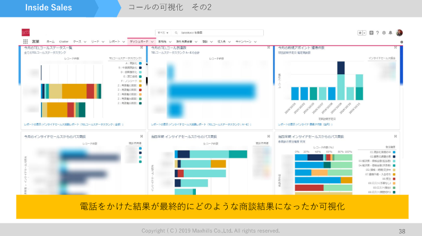Image resolution: width=422 pixels, height=236 pixels.
Task: Select the ホーム tab
Action: [x=50, y=41]
